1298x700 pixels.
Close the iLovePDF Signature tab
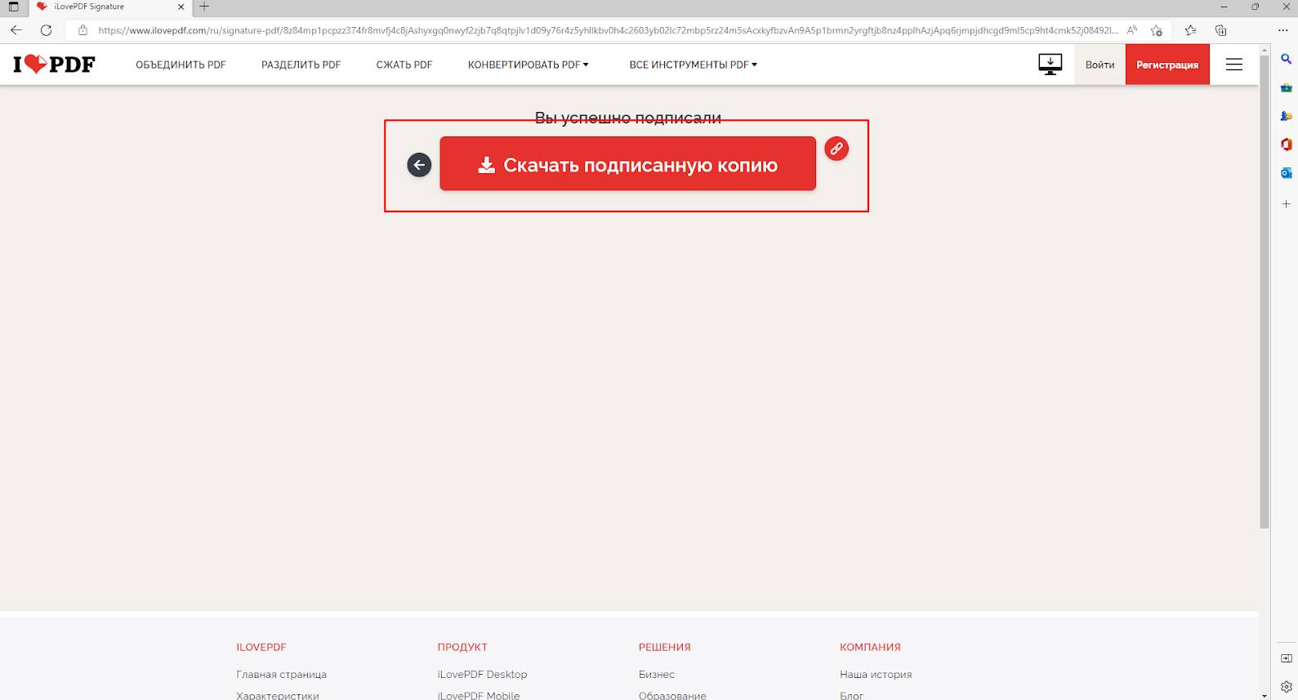tap(181, 7)
